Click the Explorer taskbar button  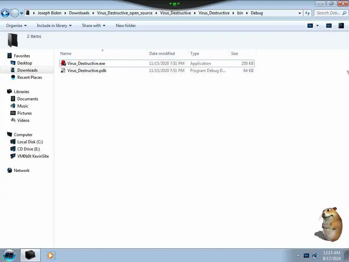30,255
